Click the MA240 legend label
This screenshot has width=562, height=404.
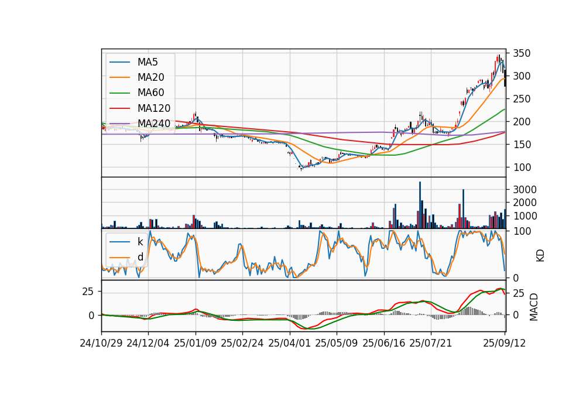[154, 124]
